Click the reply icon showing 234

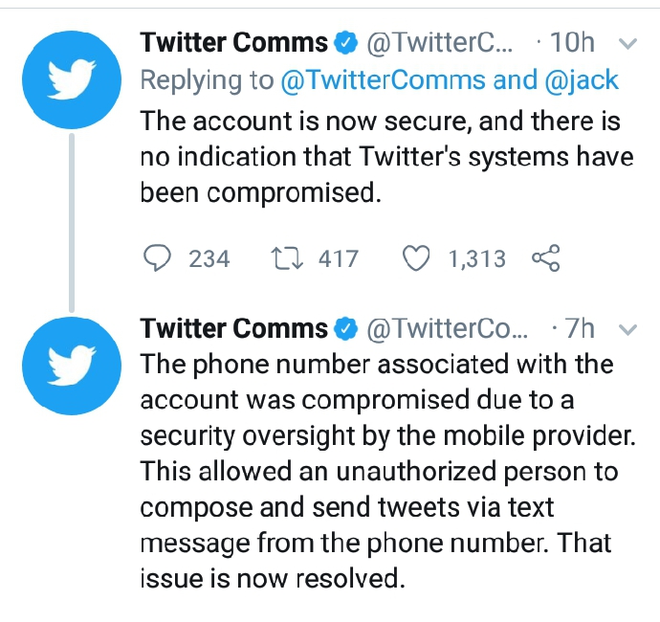click(x=157, y=258)
